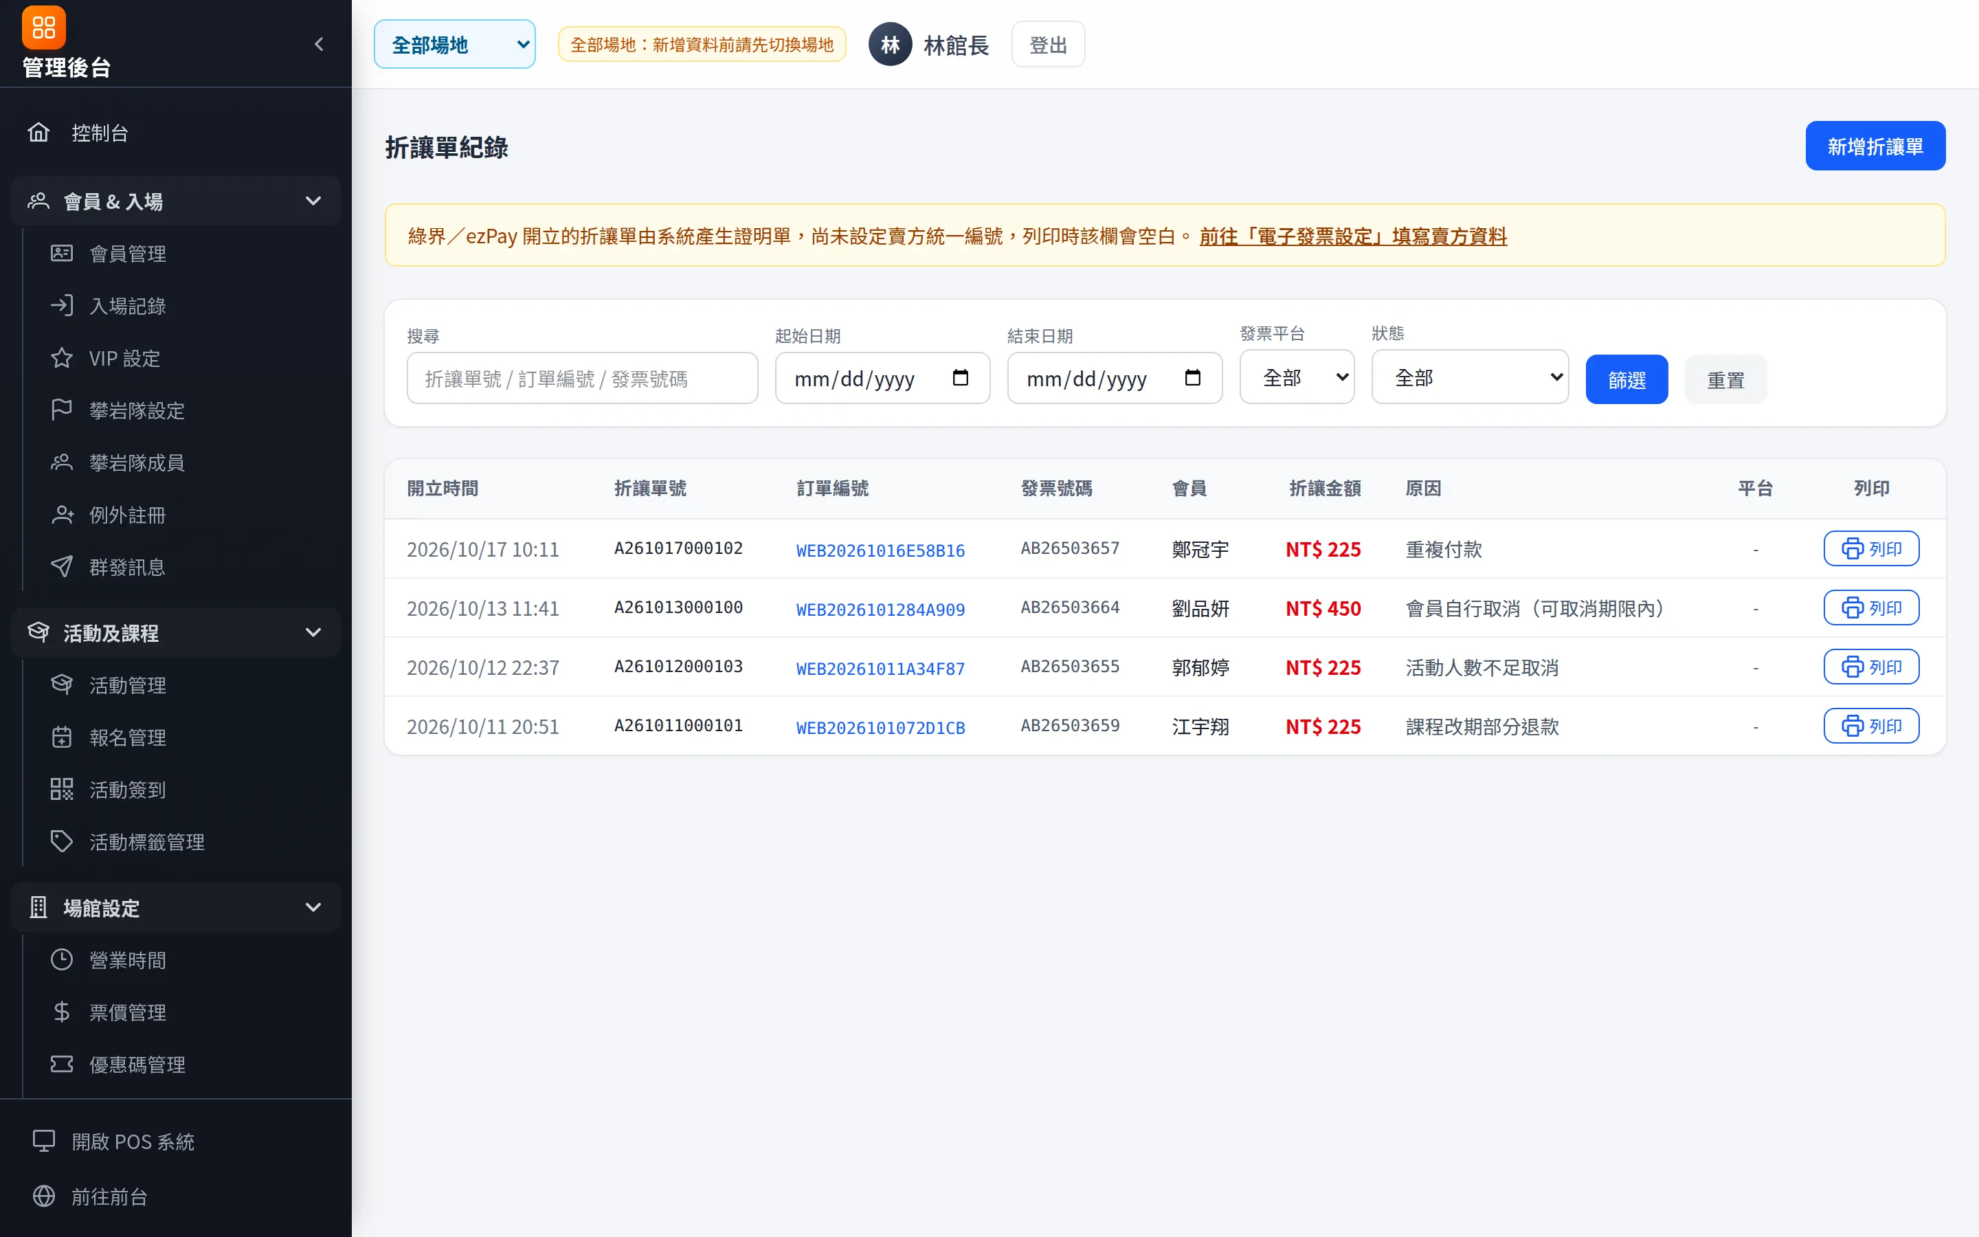The width and height of the screenshot is (1979, 1237).
Task: Open the 起始日期 calendar picker icon
Action: (961, 378)
